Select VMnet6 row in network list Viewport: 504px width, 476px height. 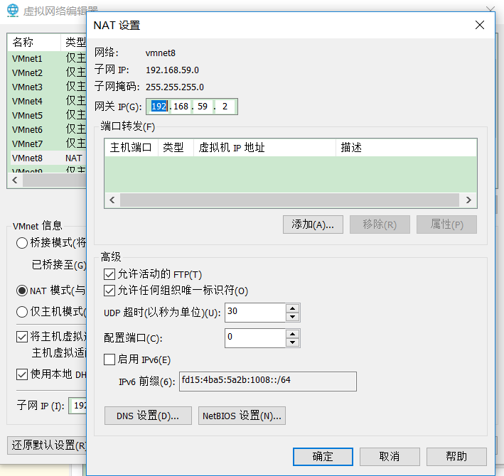click(x=48, y=129)
